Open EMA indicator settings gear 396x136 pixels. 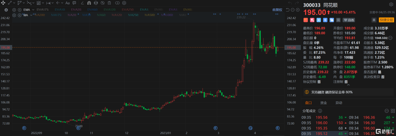(x=14, y=9)
